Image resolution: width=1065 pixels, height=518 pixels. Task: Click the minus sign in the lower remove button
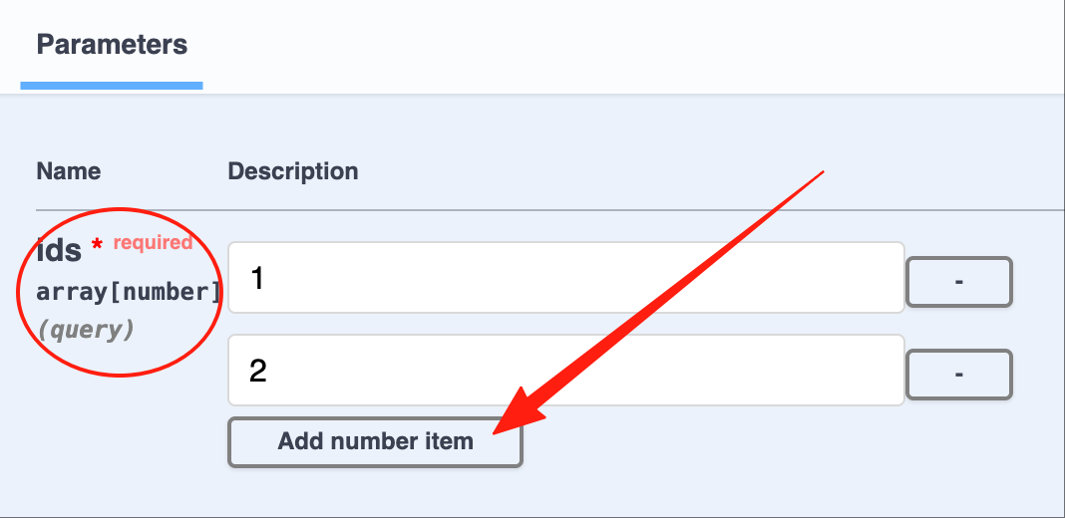[x=959, y=375]
